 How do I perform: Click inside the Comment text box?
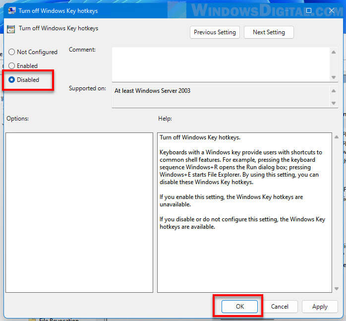(221, 64)
